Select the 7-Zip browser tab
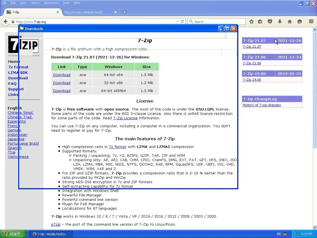The width and height of the screenshot is (317, 238). tap(32, 12)
